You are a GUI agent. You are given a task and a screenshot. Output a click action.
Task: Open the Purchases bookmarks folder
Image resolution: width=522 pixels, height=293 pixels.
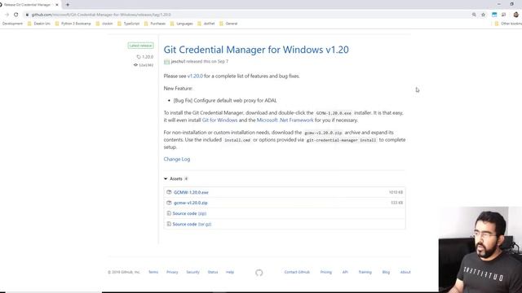155,24
